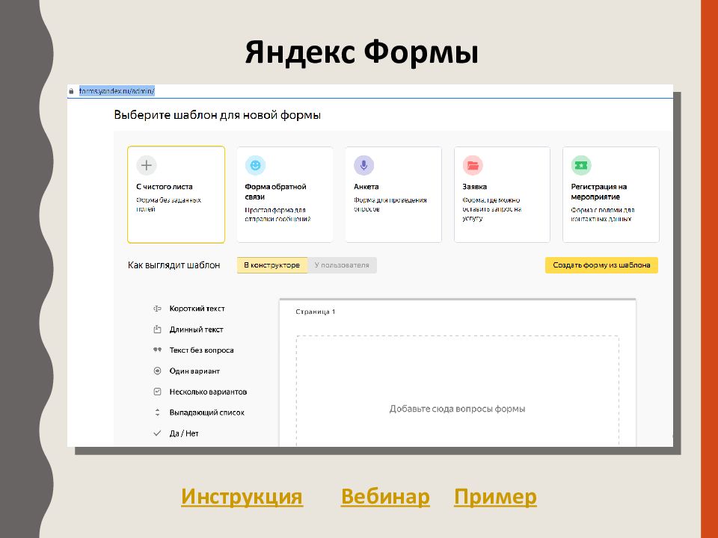Choose the Заявка template card title

[x=474, y=187]
